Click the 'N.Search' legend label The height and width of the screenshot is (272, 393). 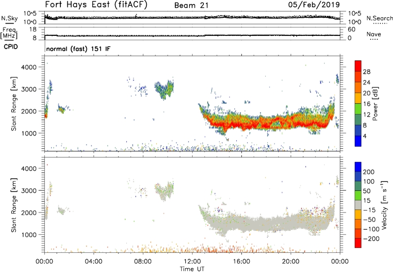(x=379, y=18)
